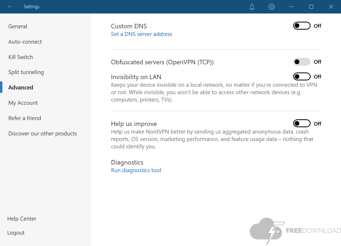
Task: Enable the Custom DNS toggle
Action: point(302,26)
